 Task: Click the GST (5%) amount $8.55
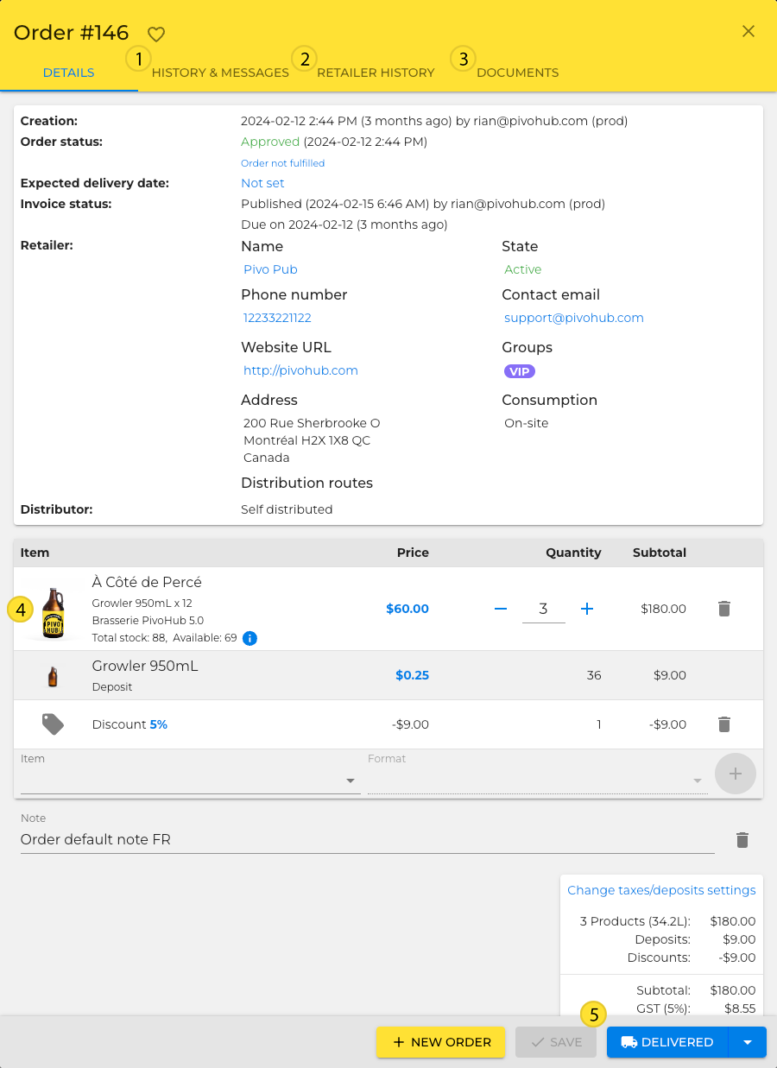(740, 1008)
